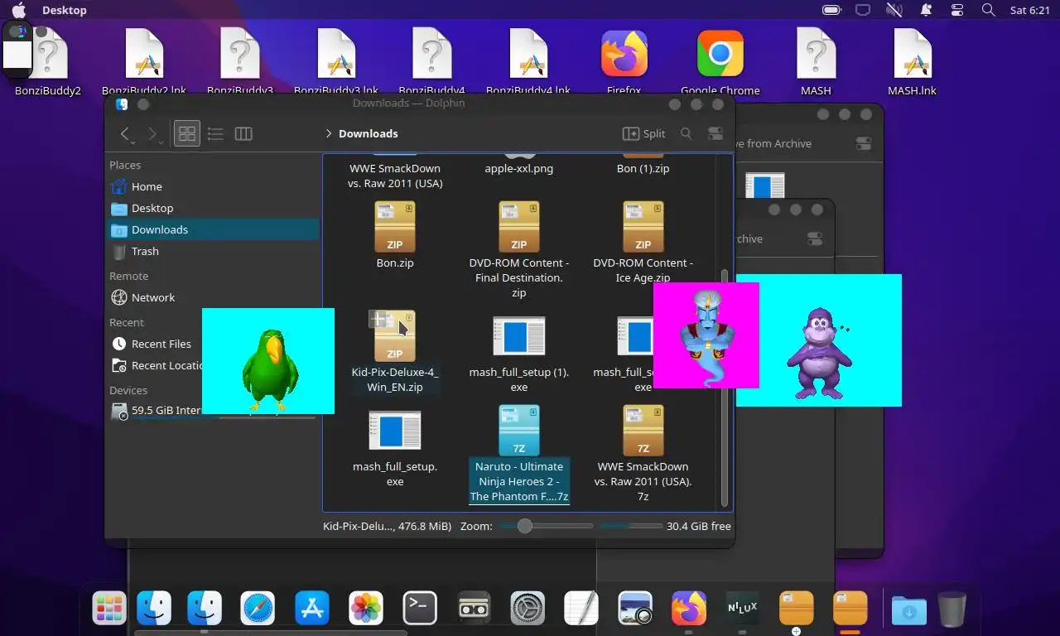
Task: Click Downloads breadcrumb in location bar
Action: point(368,133)
